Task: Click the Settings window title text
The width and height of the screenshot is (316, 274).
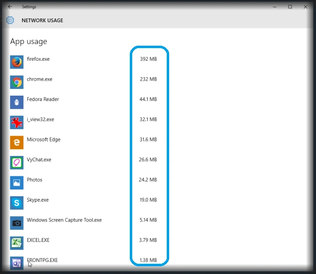Action: tap(29, 7)
